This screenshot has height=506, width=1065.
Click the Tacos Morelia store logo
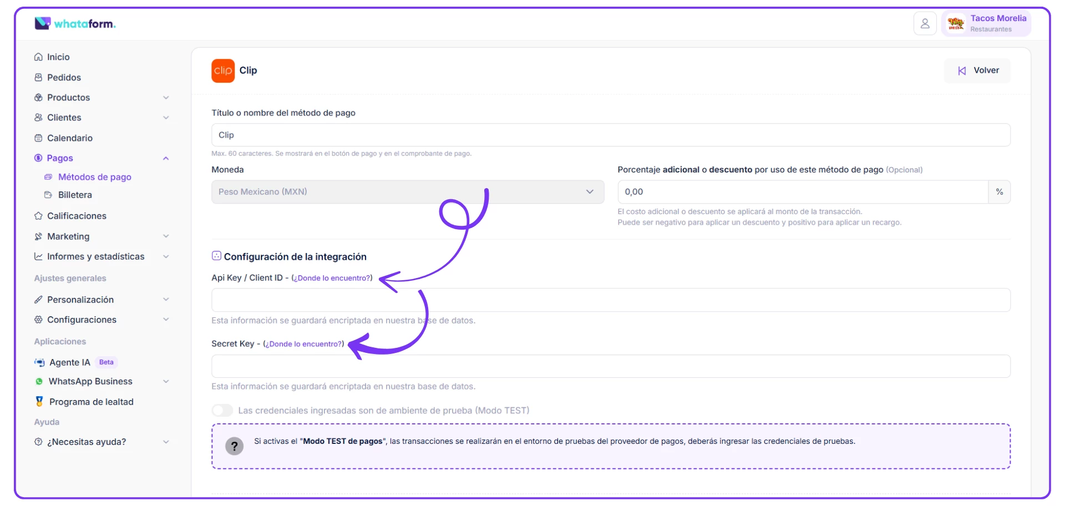[956, 24]
